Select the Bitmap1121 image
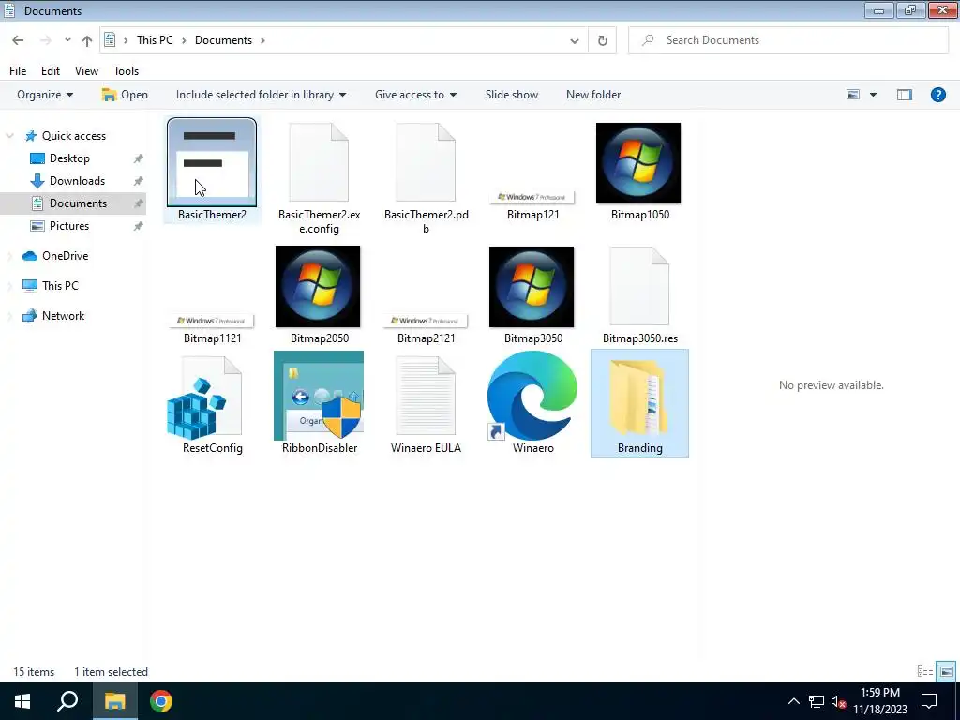 212,328
